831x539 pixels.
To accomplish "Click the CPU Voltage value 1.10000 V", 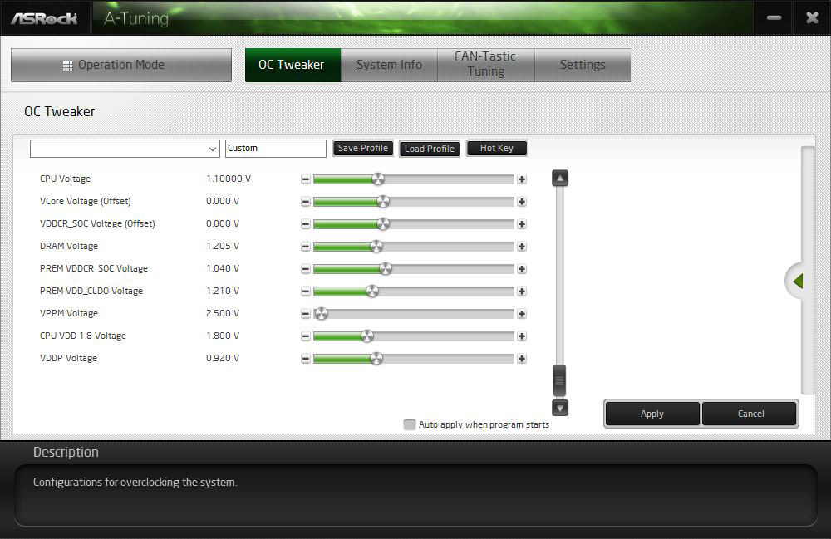I will point(229,179).
